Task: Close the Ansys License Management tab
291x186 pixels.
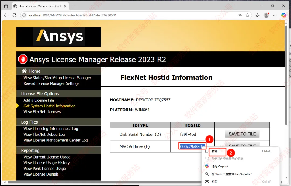Action: pyautogui.click(x=65, y=6)
